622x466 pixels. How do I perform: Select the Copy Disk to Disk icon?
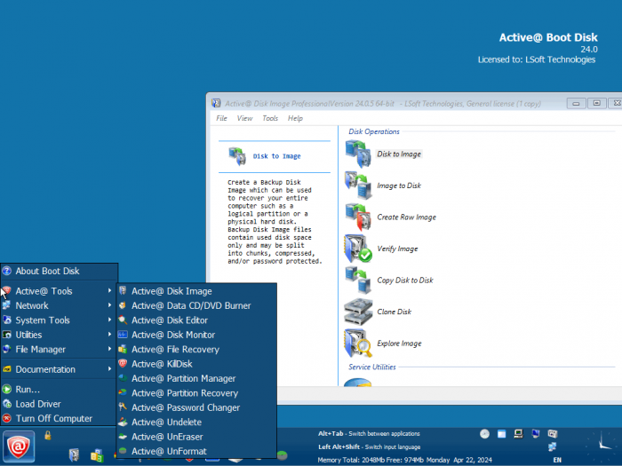point(358,280)
